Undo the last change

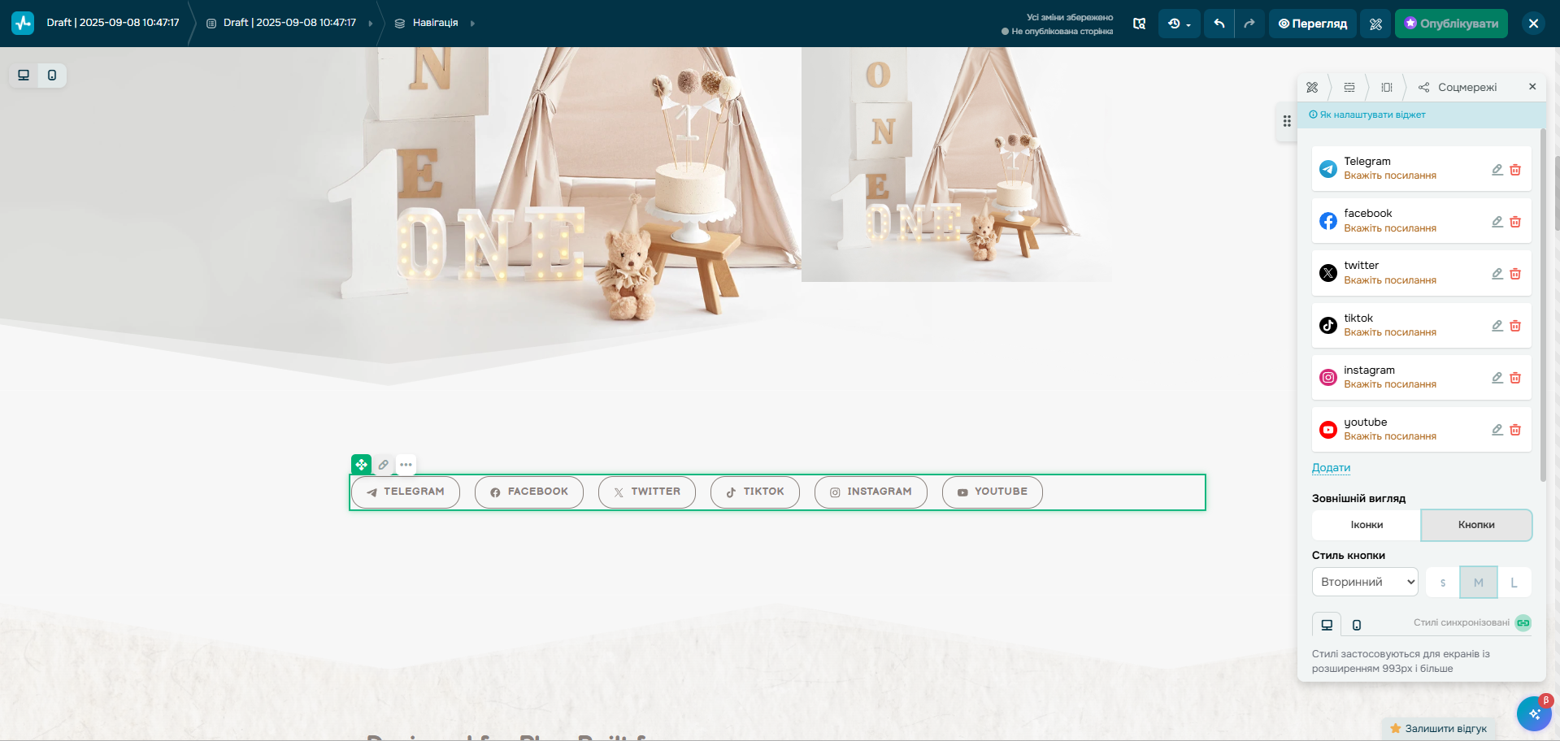pos(1219,24)
